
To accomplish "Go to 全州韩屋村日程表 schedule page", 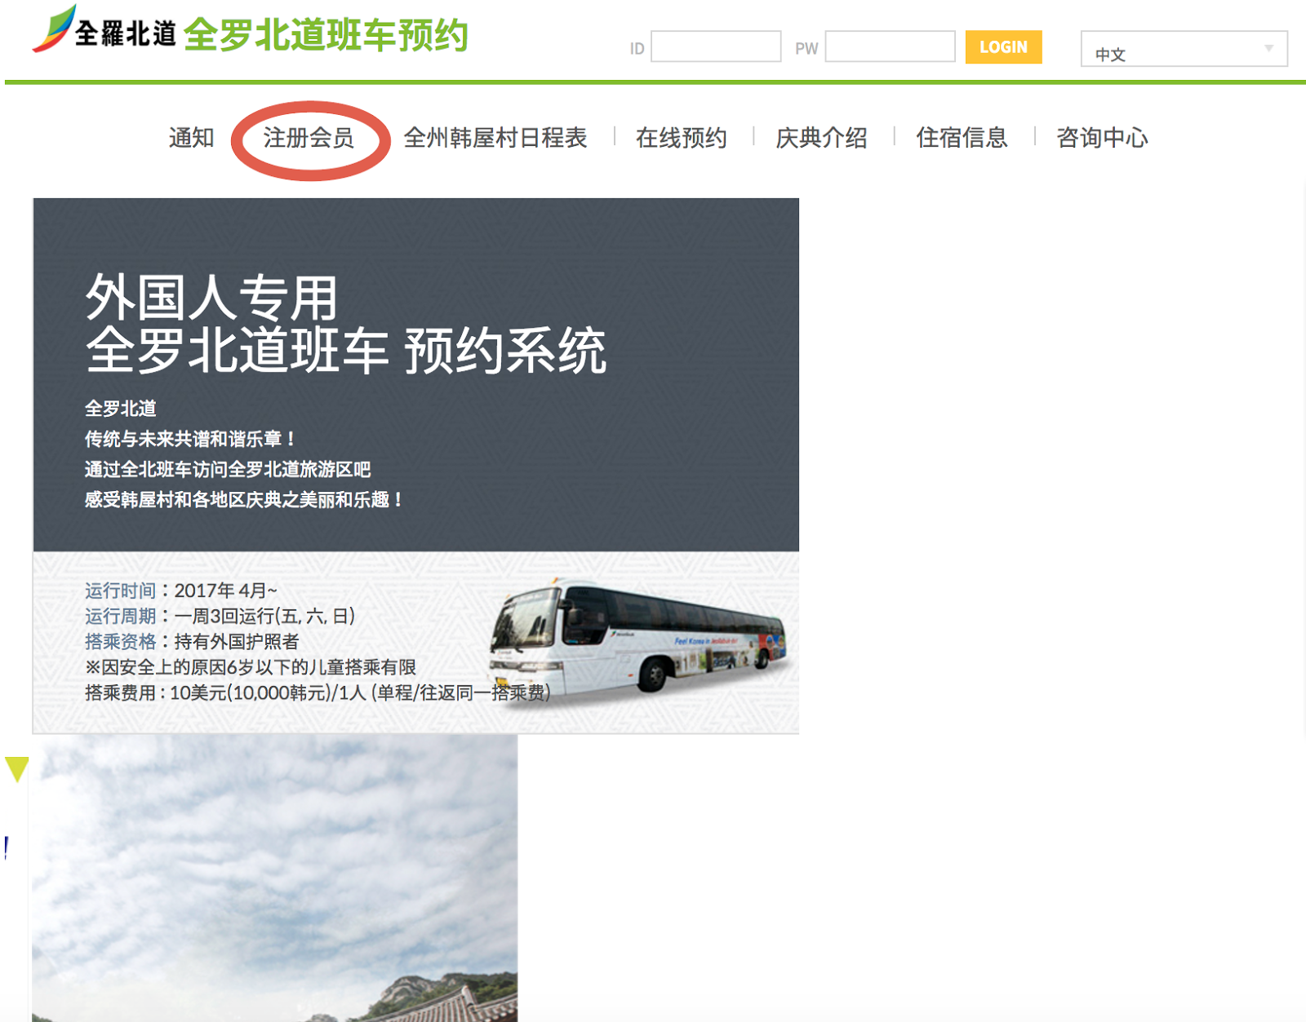I will click(495, 138).
